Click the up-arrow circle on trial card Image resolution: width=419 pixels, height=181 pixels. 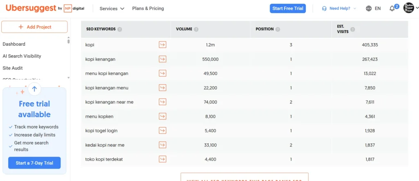tap(34, 89)
